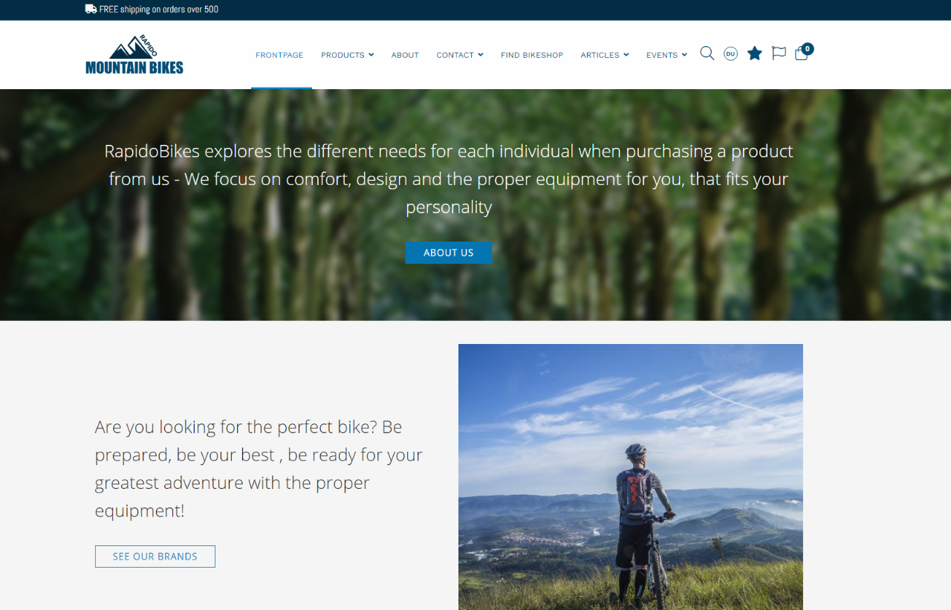Image resolution: width=951 pixels, height=610 pixels.
Task: Open the About menu item
Action: pos(405,55)
